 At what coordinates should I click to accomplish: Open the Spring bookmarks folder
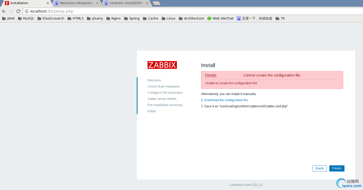tap(132, 18)
